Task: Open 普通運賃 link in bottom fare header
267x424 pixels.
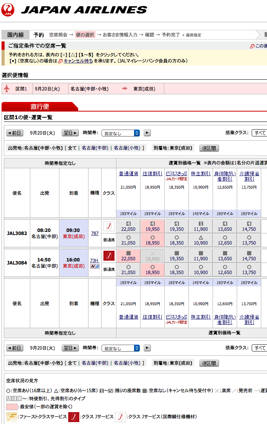Action: (x=129, y=317)
